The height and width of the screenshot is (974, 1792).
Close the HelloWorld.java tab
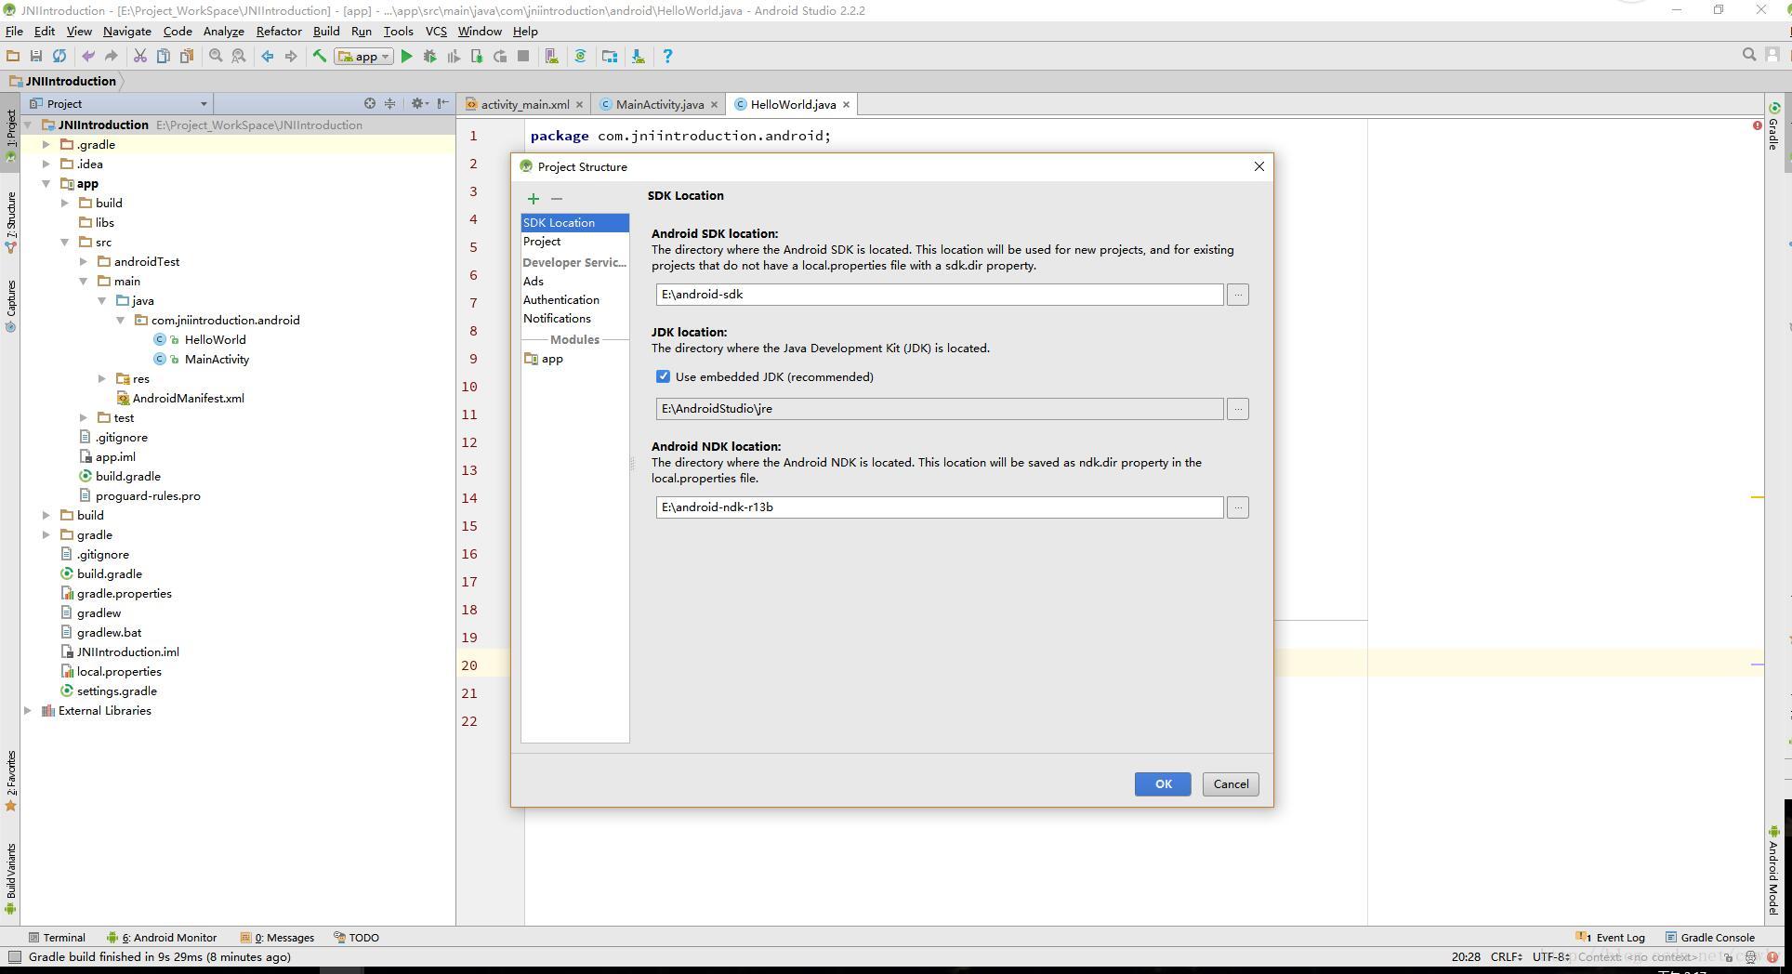[846, 104]
